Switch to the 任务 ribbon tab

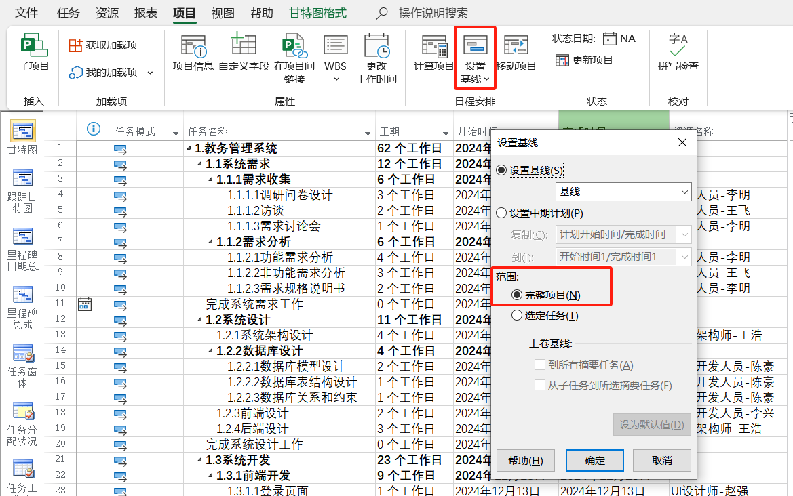(69, 13)
